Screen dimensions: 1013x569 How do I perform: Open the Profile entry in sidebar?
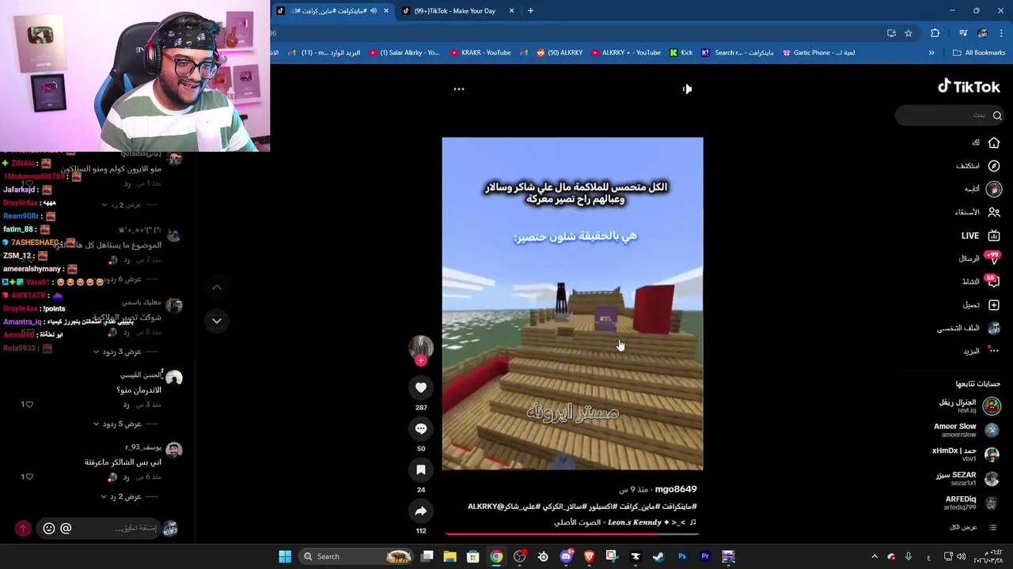point(969,328)
